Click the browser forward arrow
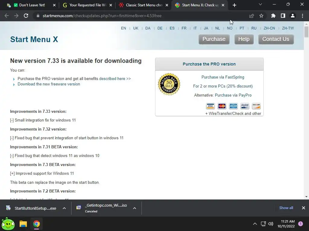 tap(16, 16)
